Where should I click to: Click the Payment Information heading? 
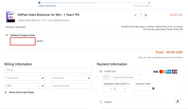(112, 64)
